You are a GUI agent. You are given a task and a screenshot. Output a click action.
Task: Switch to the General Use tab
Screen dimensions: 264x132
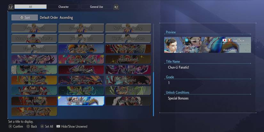96,7
